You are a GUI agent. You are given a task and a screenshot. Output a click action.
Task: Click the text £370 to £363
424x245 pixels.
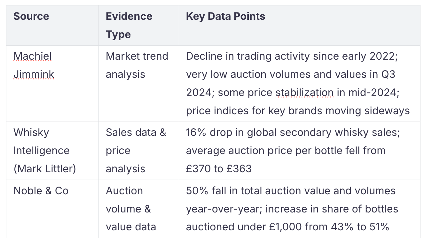point(219,168)
